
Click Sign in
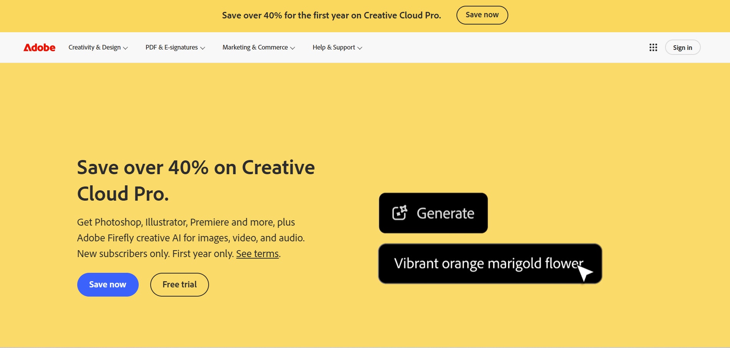pos(682,47)
